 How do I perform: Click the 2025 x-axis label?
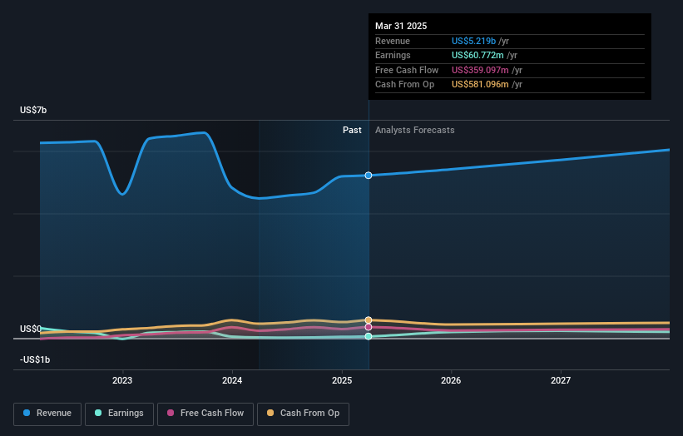coord(342,381)
